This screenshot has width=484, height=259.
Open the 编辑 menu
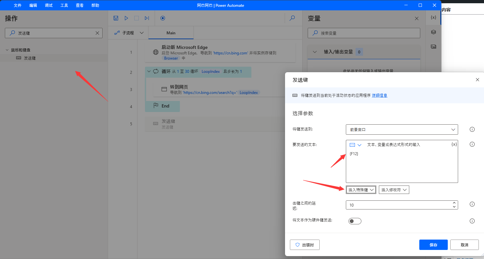click(x=33, y=6)
